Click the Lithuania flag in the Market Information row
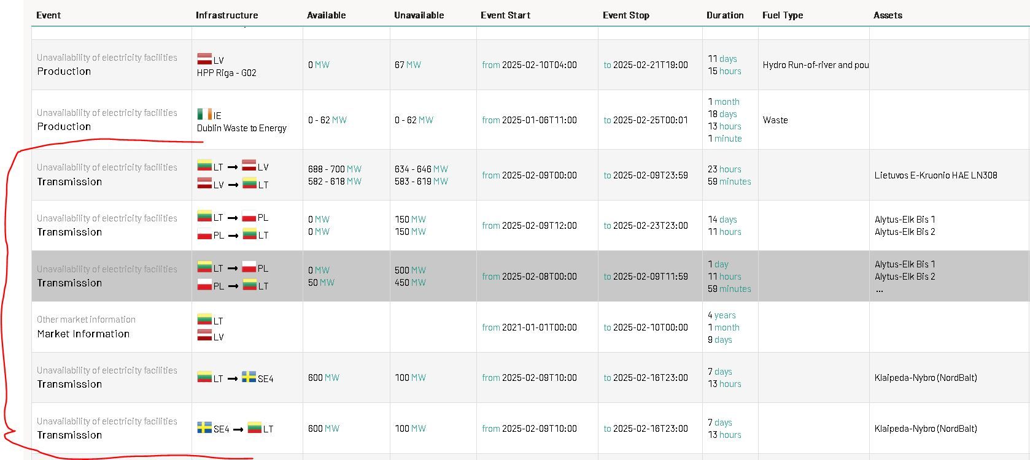The width and height of the screenshot is (1030, 460). (x=204, y=320)
